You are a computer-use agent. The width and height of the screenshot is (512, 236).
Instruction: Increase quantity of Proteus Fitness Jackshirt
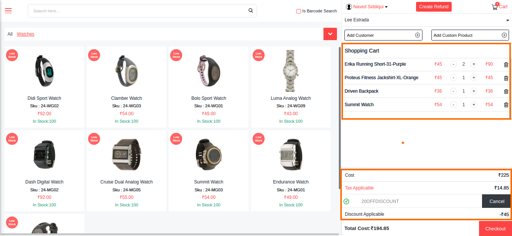coord(474,78)
